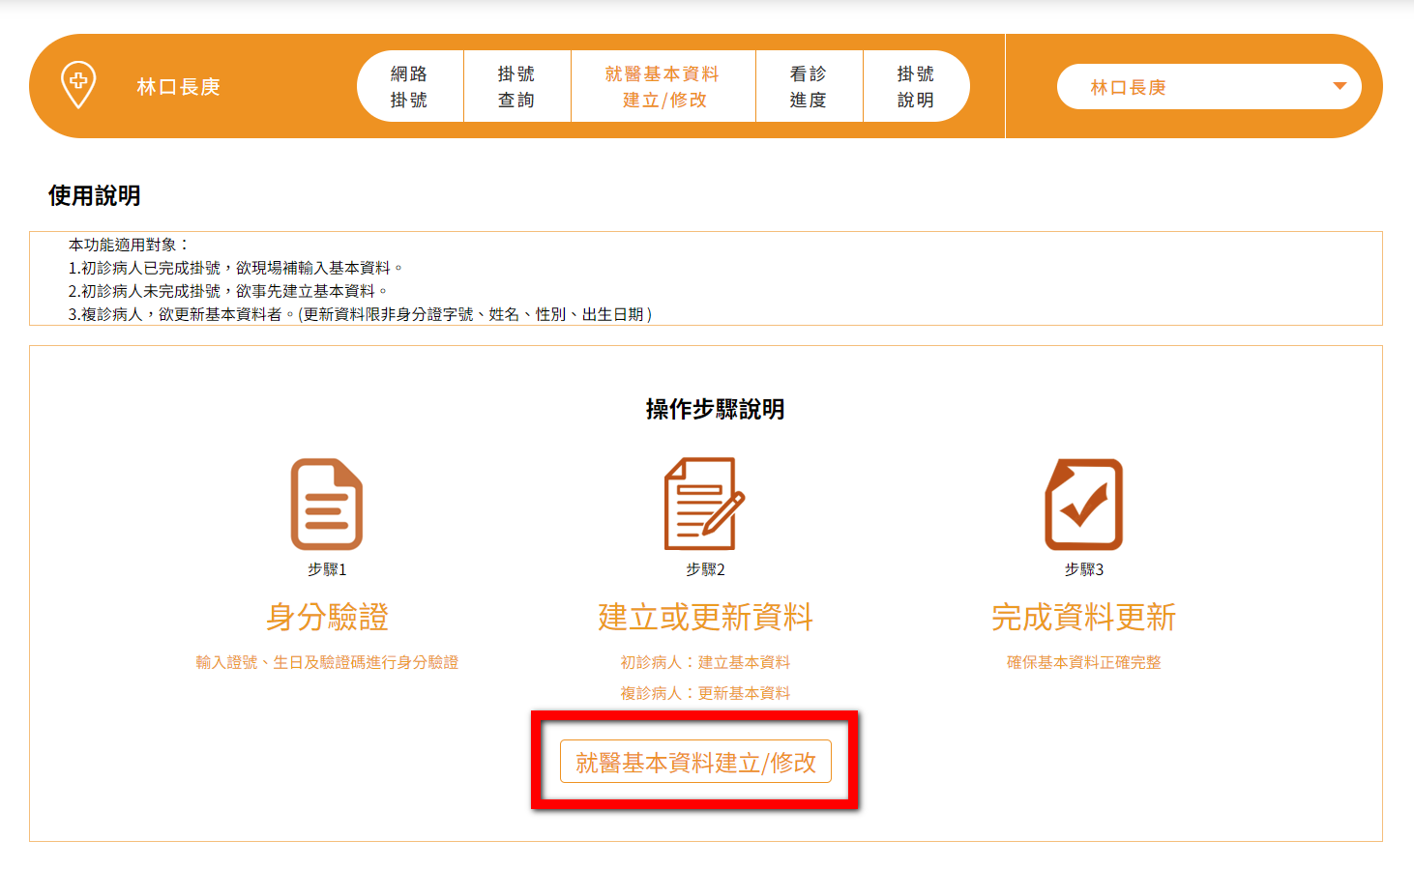Click the text 輸入證號、生日及驗證碼進行身分驗證
Viewport: 1414px width, 869px height.
(x=327, y=662)
